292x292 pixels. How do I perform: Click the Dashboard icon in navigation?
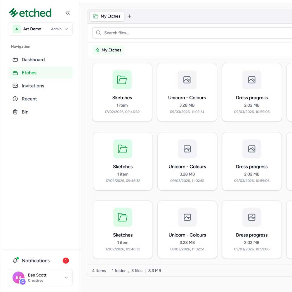[15, 60]
